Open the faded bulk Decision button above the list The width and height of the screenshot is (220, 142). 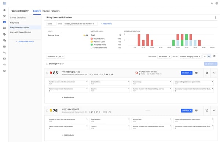click(210, 64)
